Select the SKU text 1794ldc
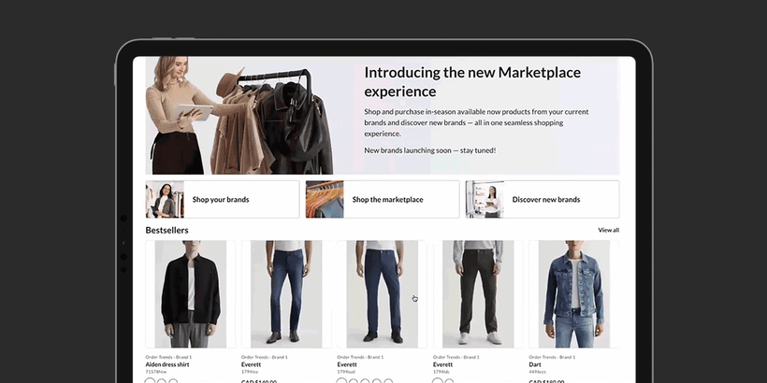This screenshot has height=383, width=767. [x=441, y=372]
